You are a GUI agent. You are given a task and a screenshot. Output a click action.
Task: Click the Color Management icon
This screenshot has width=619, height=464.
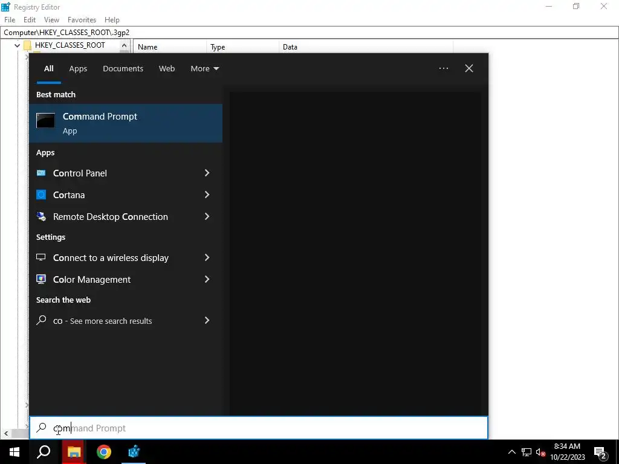41,279
